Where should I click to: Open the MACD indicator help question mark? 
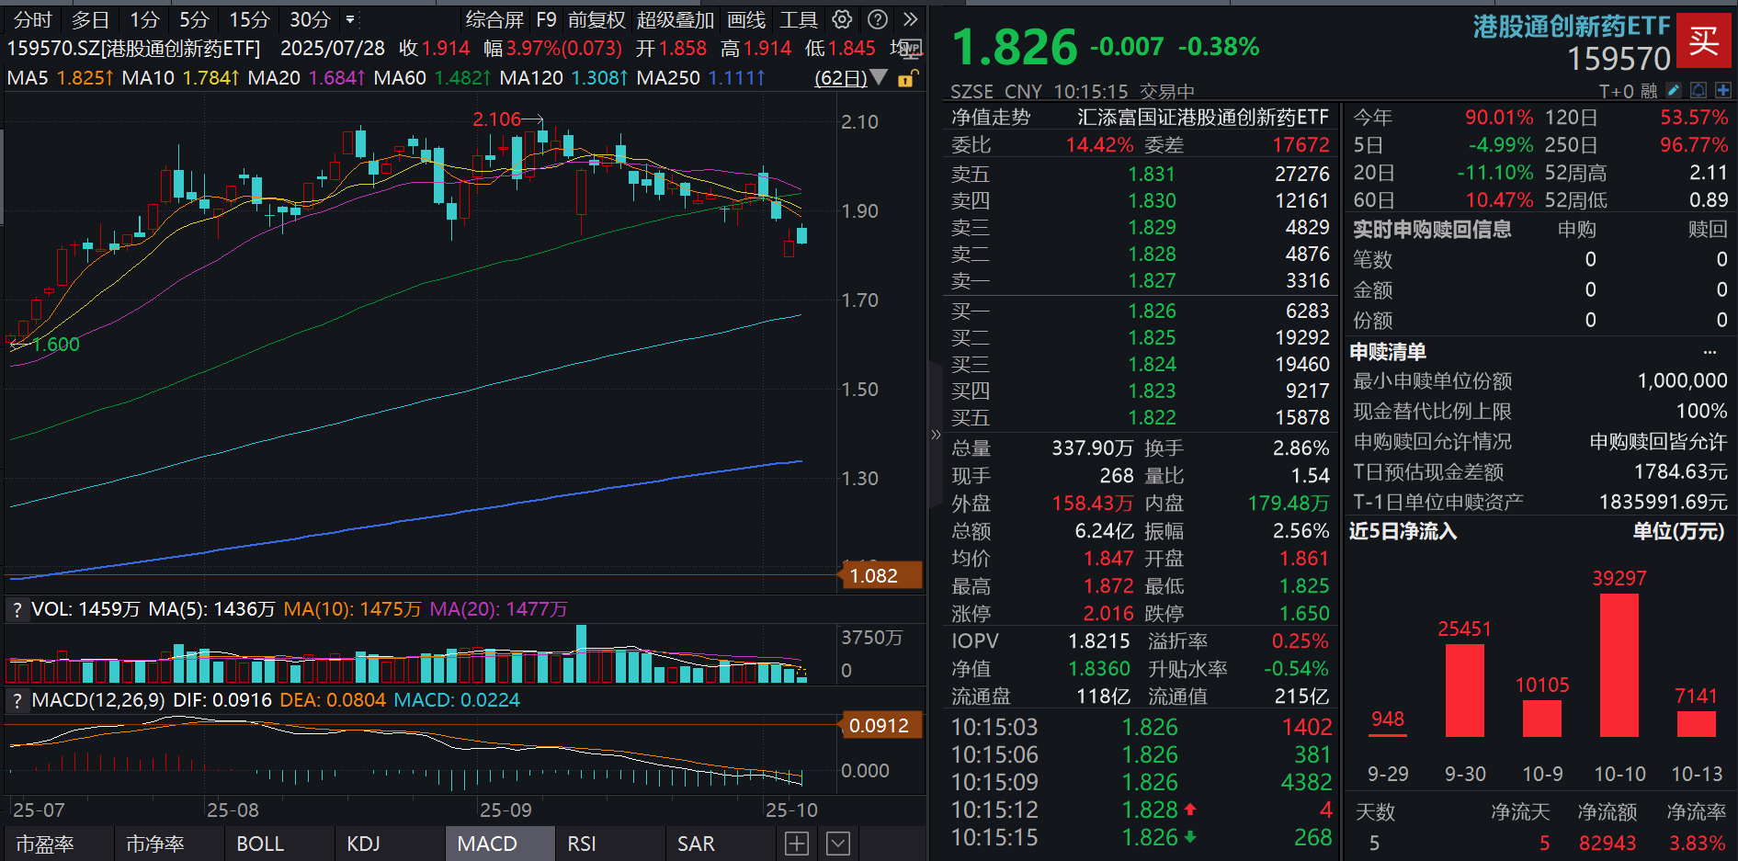click(17, 700)
